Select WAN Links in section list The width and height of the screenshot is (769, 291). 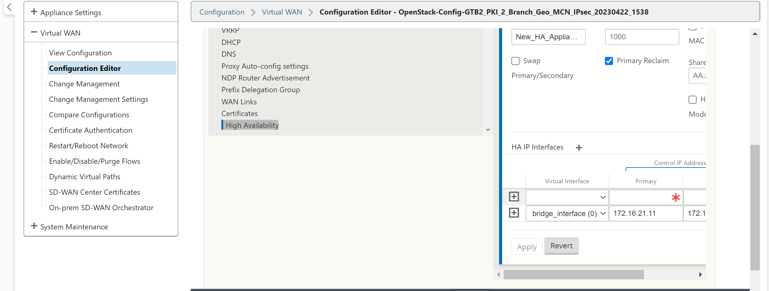point(239,102)
